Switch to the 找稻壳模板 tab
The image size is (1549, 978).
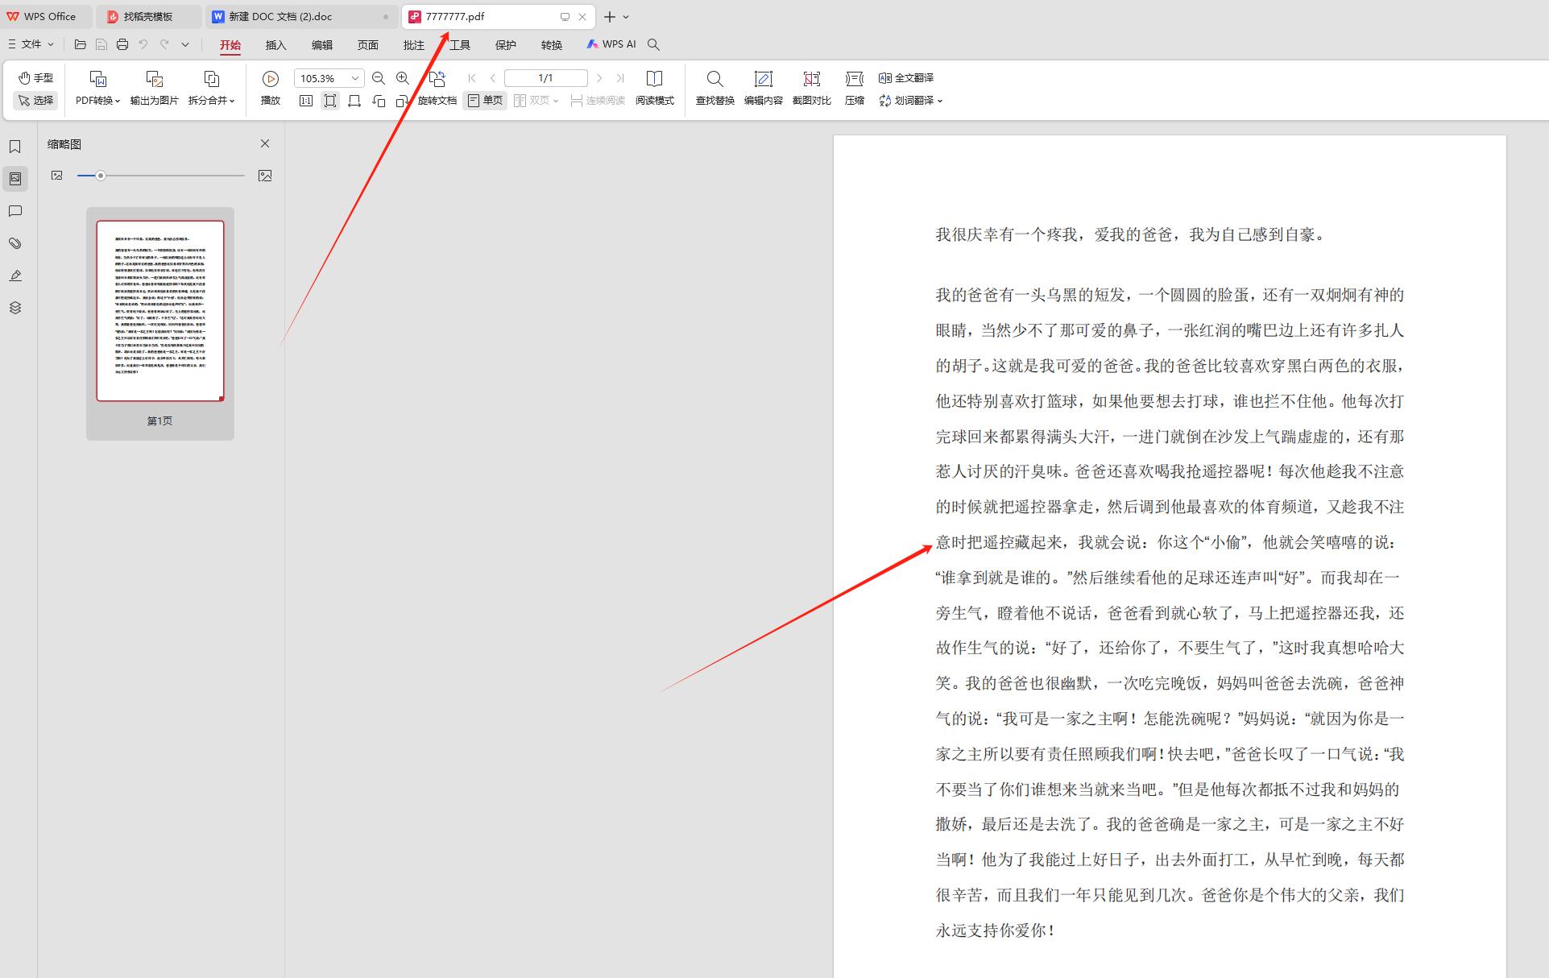(x=148, y=16)
